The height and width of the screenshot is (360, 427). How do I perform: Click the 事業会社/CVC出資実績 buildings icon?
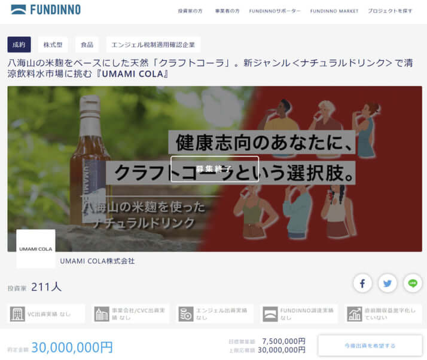point(102,314)
